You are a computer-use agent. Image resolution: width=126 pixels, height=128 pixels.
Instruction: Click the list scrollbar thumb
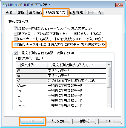(109, 77)
